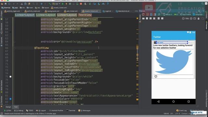Click the Cut scissors icon

tap(22, 4)
